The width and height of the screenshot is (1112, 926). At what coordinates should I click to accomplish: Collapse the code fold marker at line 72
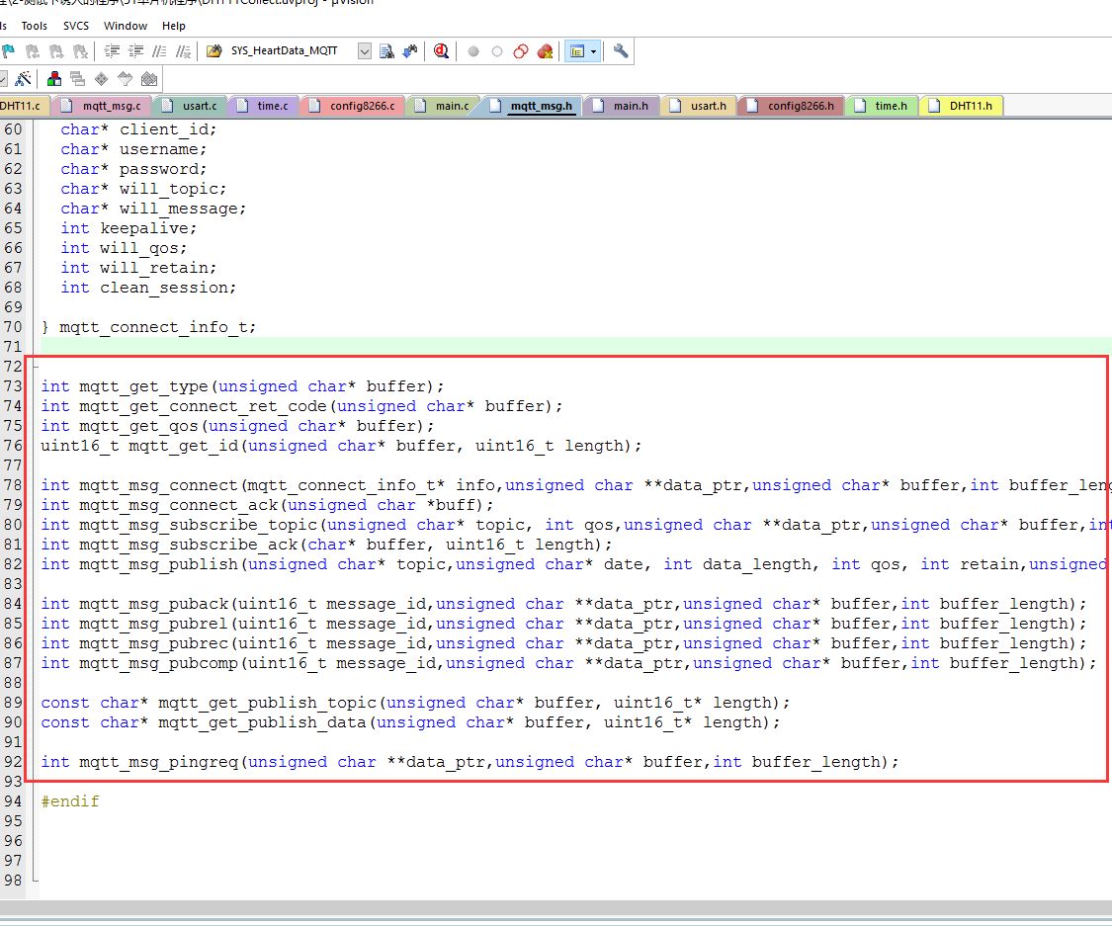(x=35, y=367)
